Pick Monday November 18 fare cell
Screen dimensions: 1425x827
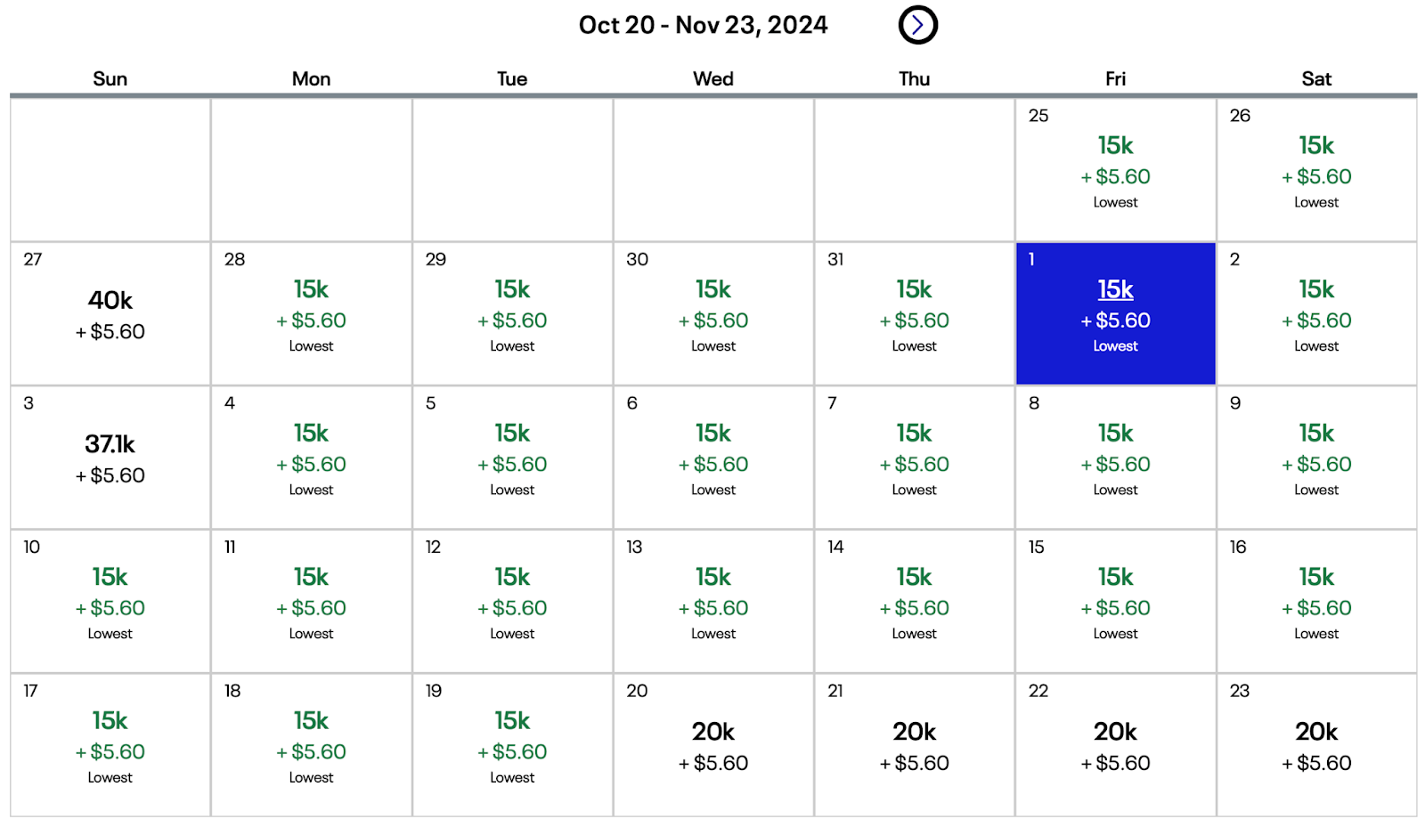click(x=311, y=745)
